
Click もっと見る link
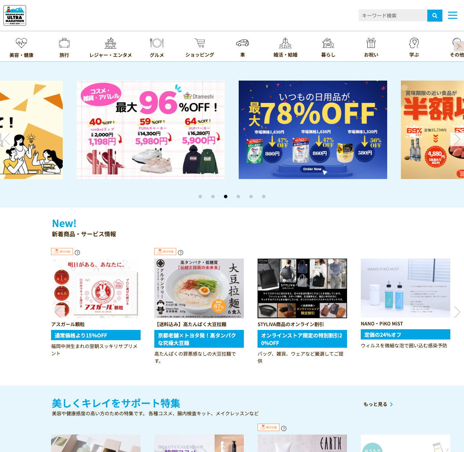point(378,404)
